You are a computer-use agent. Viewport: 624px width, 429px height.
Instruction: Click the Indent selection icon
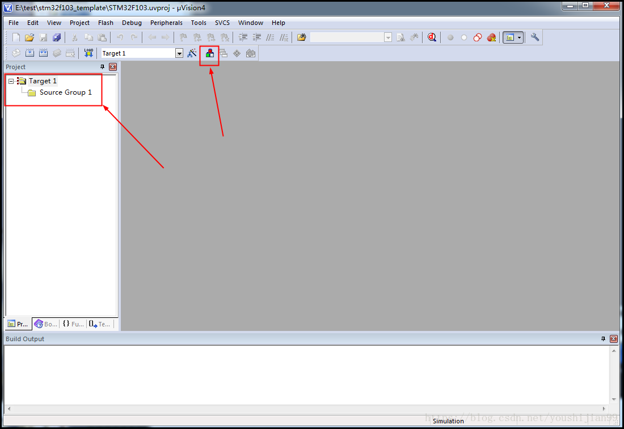tap(243, 37)
